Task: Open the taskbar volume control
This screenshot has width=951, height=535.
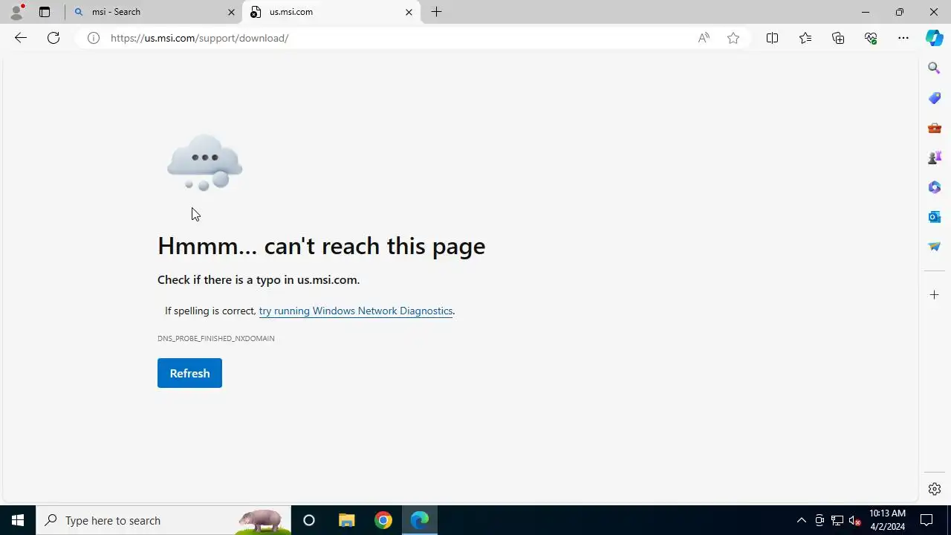Action: 855,520
